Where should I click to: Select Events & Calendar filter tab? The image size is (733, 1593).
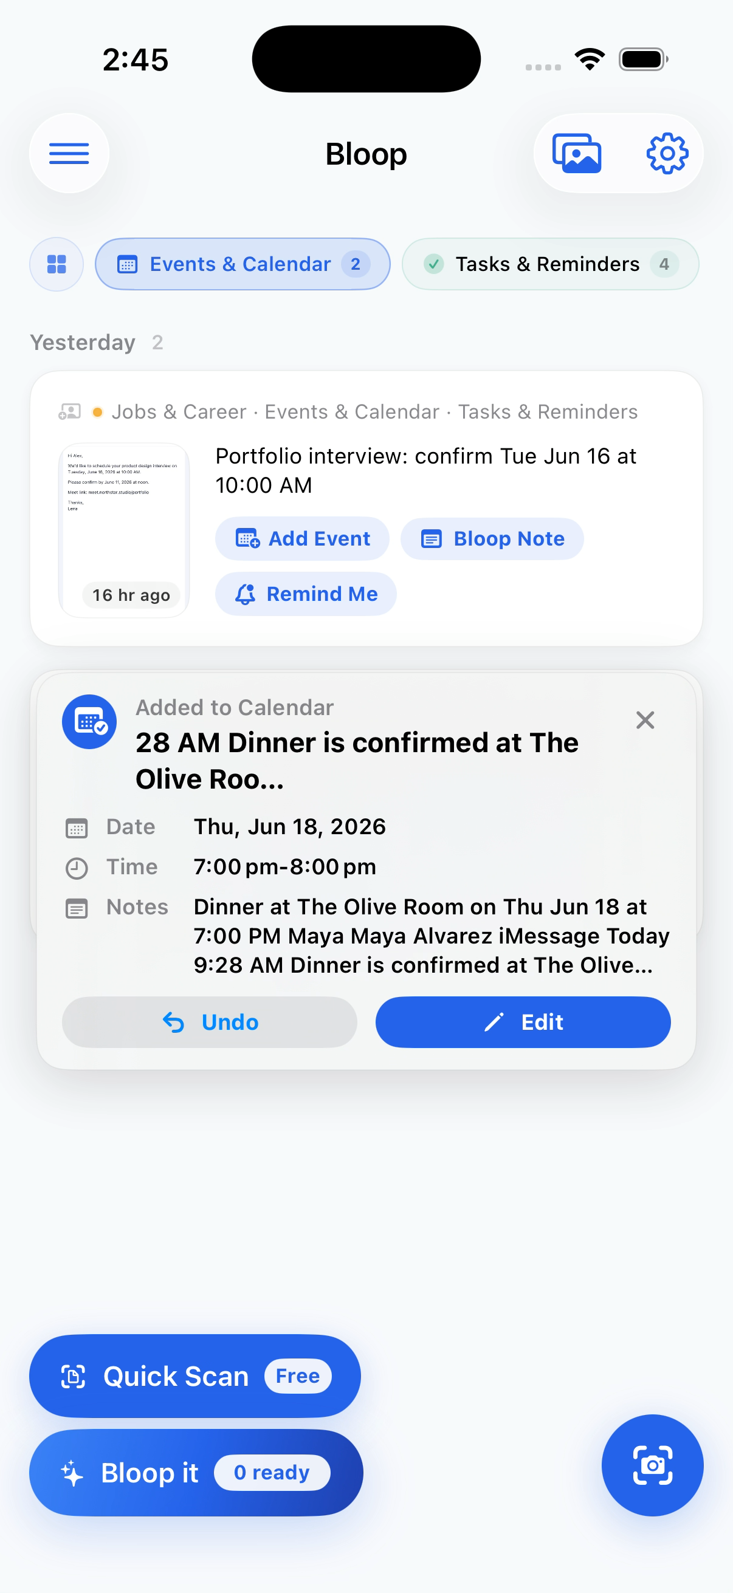pos(243,264)
